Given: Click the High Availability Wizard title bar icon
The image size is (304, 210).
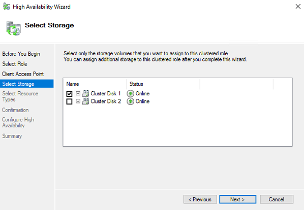Looking at the screenshot, I should click(7, 7).
